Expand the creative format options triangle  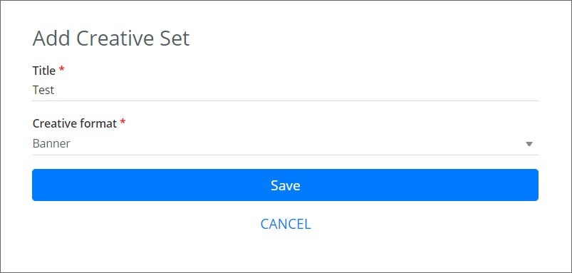529,144
